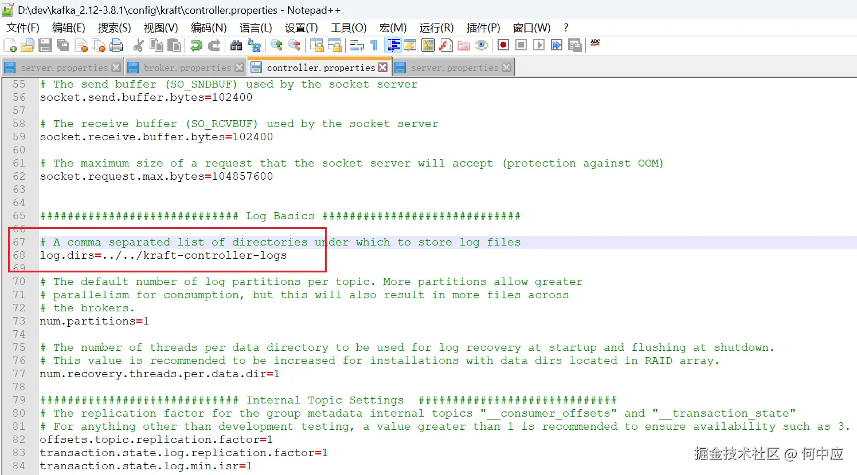Cut selection using the scissors icon
Image resolution: width=857 pixels, height=475 pixels.
(x=138, y=45)
